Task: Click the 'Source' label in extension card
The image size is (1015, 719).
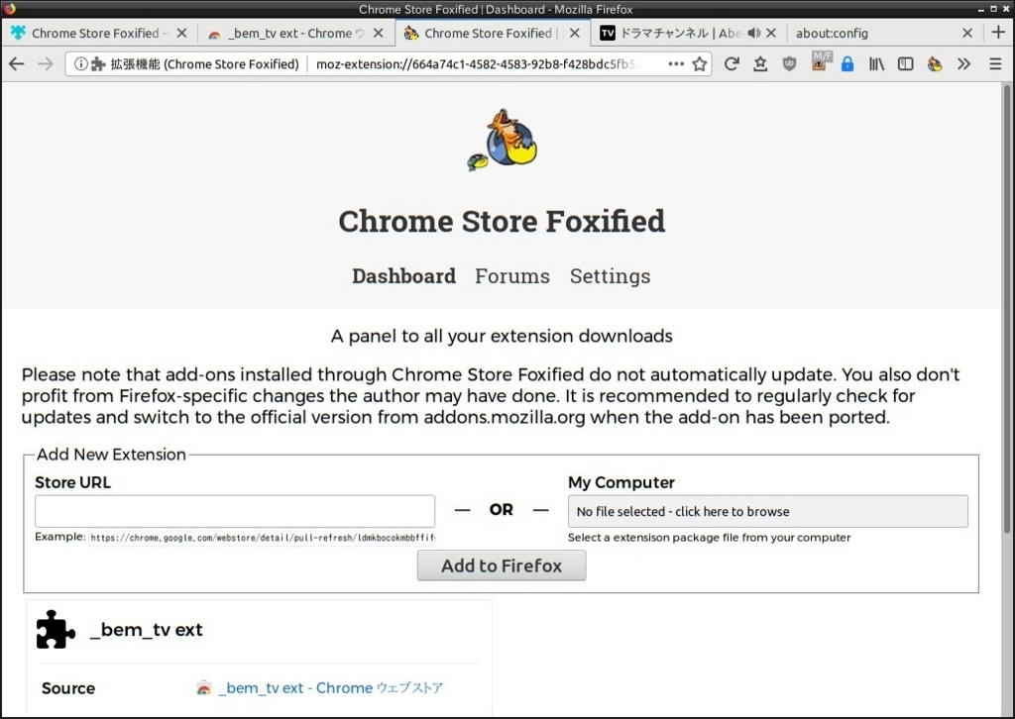Action: 68,688
